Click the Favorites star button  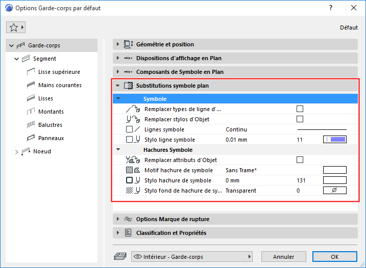pyautogui.click(x=16, y=28)
